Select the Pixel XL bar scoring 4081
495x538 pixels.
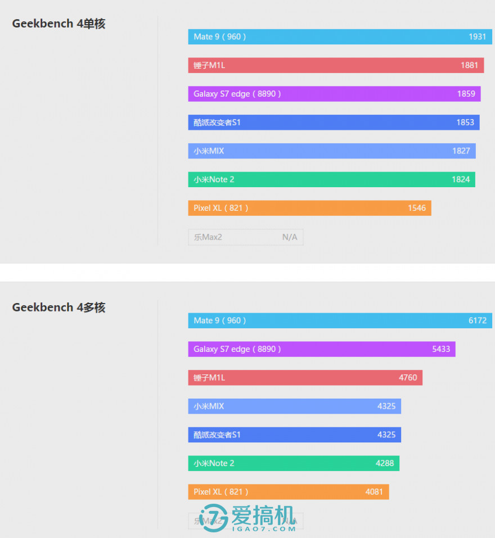[x=289, y=492]
